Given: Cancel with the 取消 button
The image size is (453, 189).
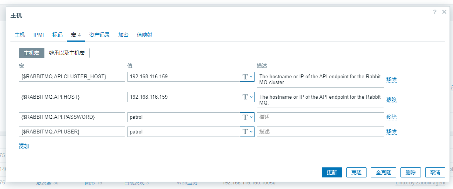Looking at the screenshot, I should [x=435, y=172].
